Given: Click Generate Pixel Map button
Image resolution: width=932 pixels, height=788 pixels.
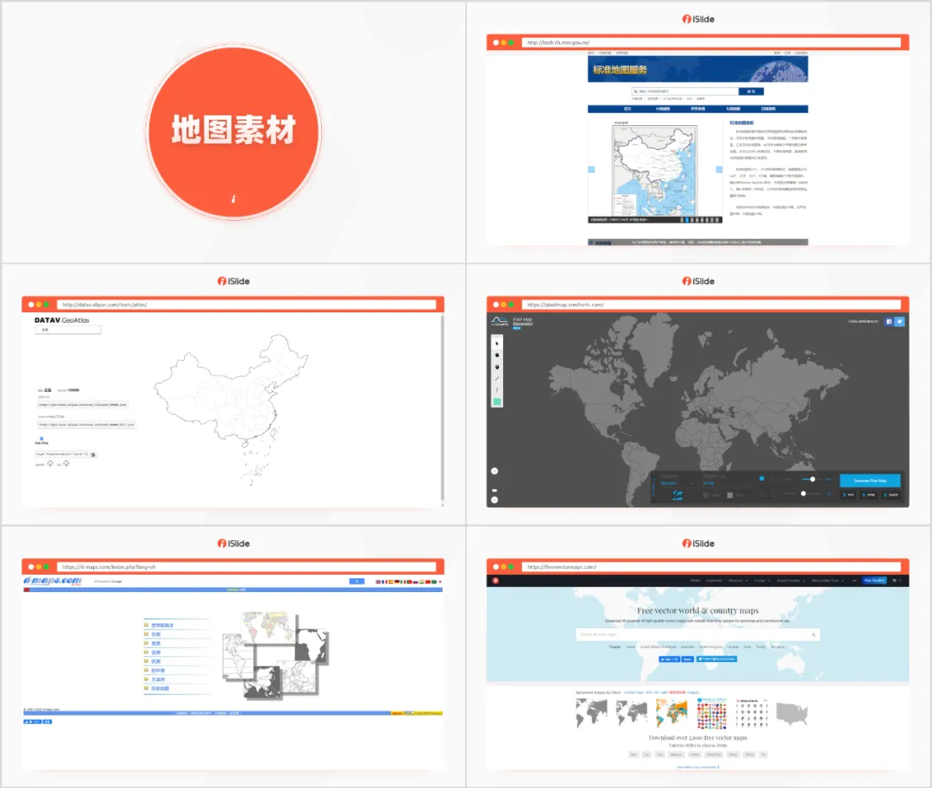Looking at the screenshot, I should (x=870, y=480).
